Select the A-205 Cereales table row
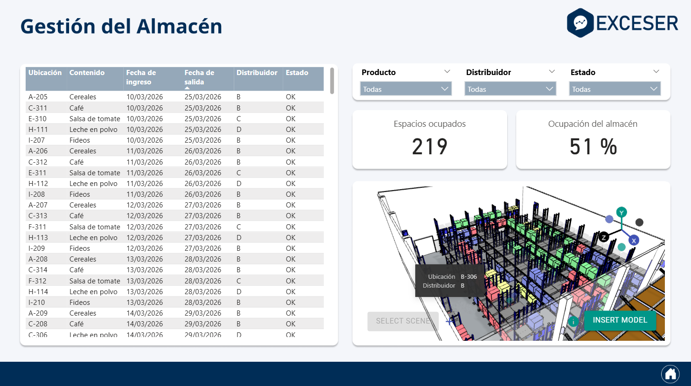 (140, 97)
